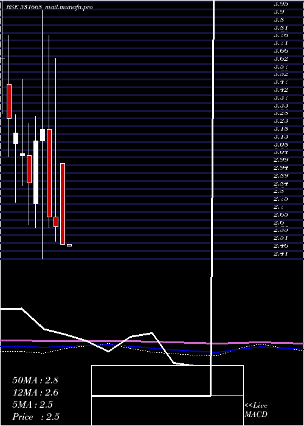Click the <<Live MACD label

point(256,410)
